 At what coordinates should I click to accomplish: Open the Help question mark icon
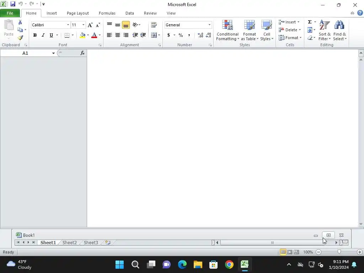coord(360,13)
